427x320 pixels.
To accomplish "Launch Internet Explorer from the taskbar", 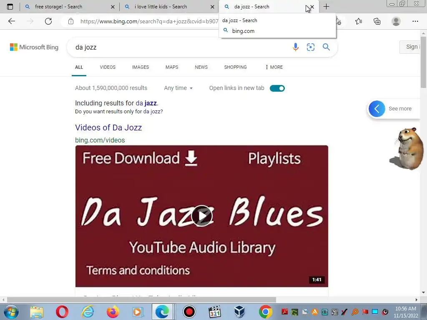I will tap(88, 312).
